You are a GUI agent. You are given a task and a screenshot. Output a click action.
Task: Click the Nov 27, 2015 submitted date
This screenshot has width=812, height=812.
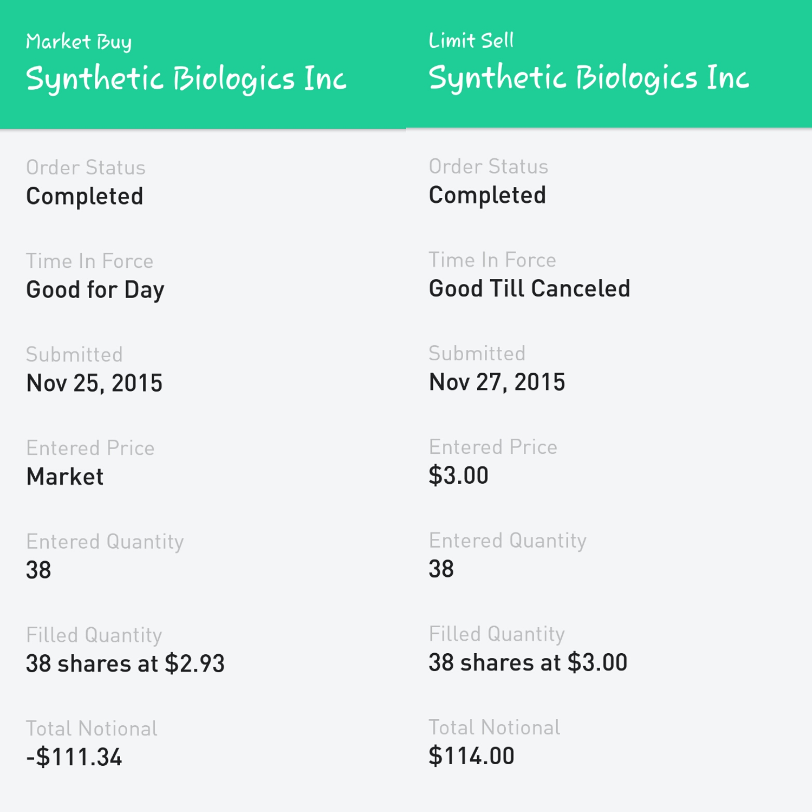(x=496, y=382)
